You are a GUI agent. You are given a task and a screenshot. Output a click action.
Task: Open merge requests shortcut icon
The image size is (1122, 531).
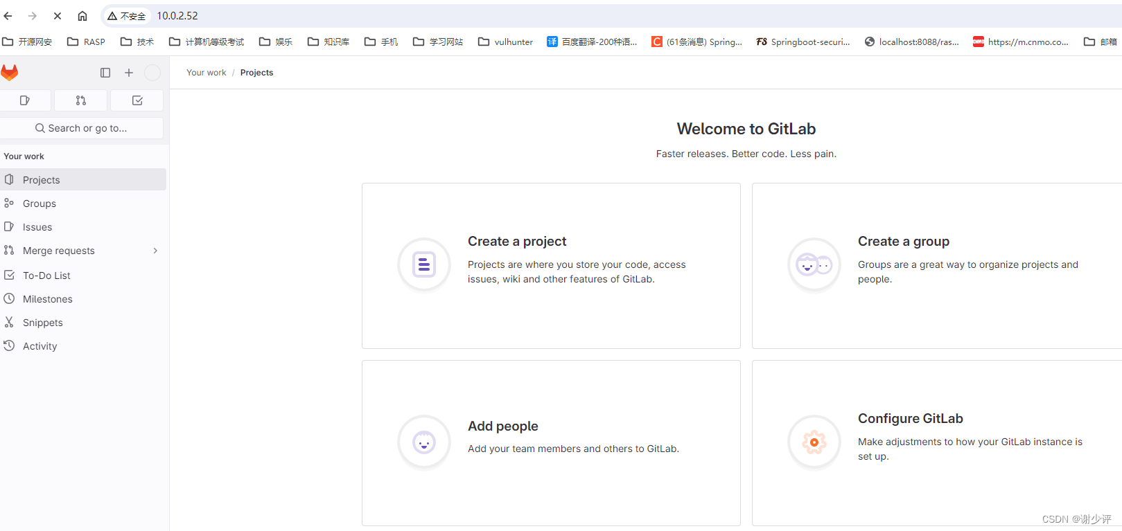tap(81, 100)
